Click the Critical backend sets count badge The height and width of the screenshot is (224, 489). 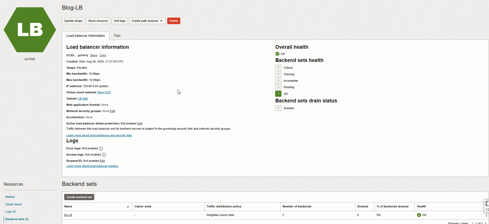click(278, 68)
